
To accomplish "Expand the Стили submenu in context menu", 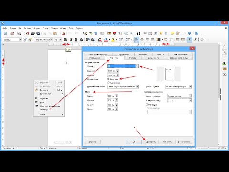I will pos(49,114).
